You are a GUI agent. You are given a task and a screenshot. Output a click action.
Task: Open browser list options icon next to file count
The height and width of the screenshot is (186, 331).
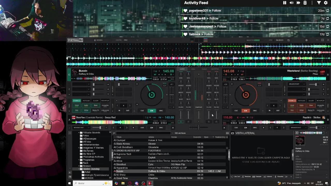tap(227, 133)
